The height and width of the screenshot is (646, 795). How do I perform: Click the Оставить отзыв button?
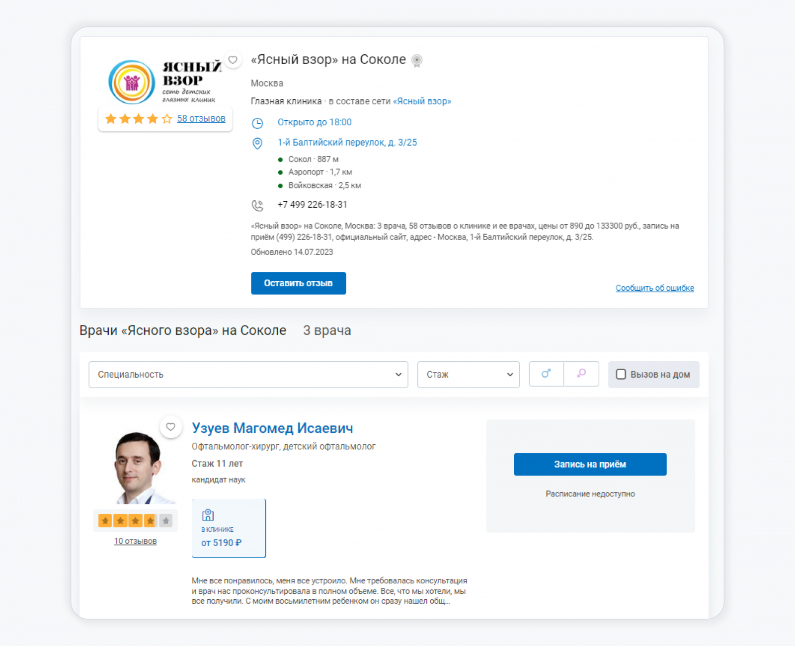[299, 283]
